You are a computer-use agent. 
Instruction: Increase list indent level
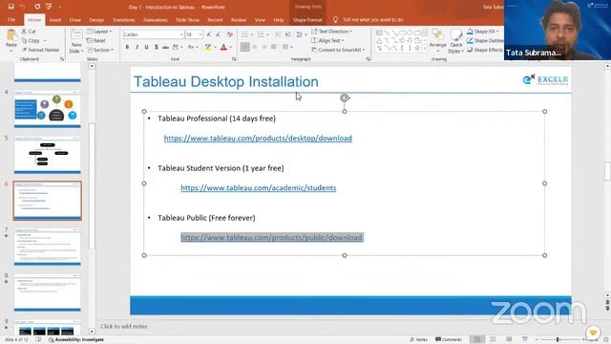coord(287,34)
